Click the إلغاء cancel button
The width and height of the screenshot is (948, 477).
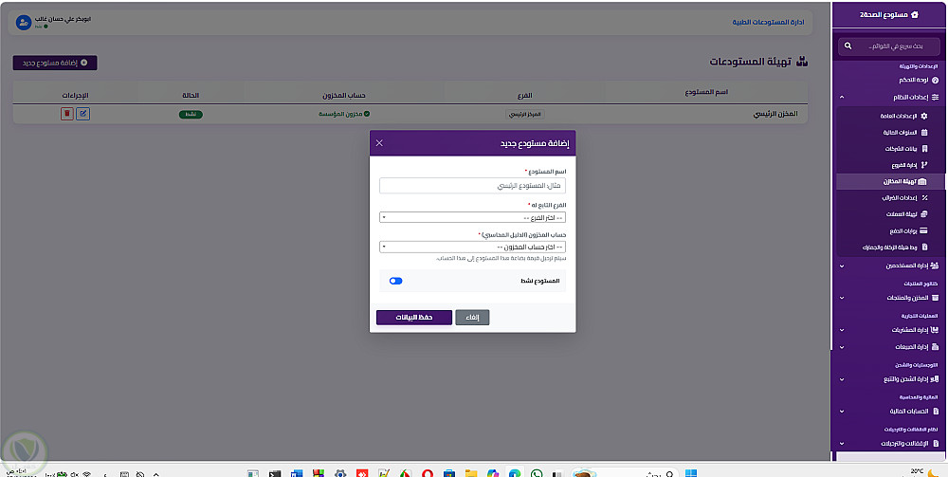point(472,318)
